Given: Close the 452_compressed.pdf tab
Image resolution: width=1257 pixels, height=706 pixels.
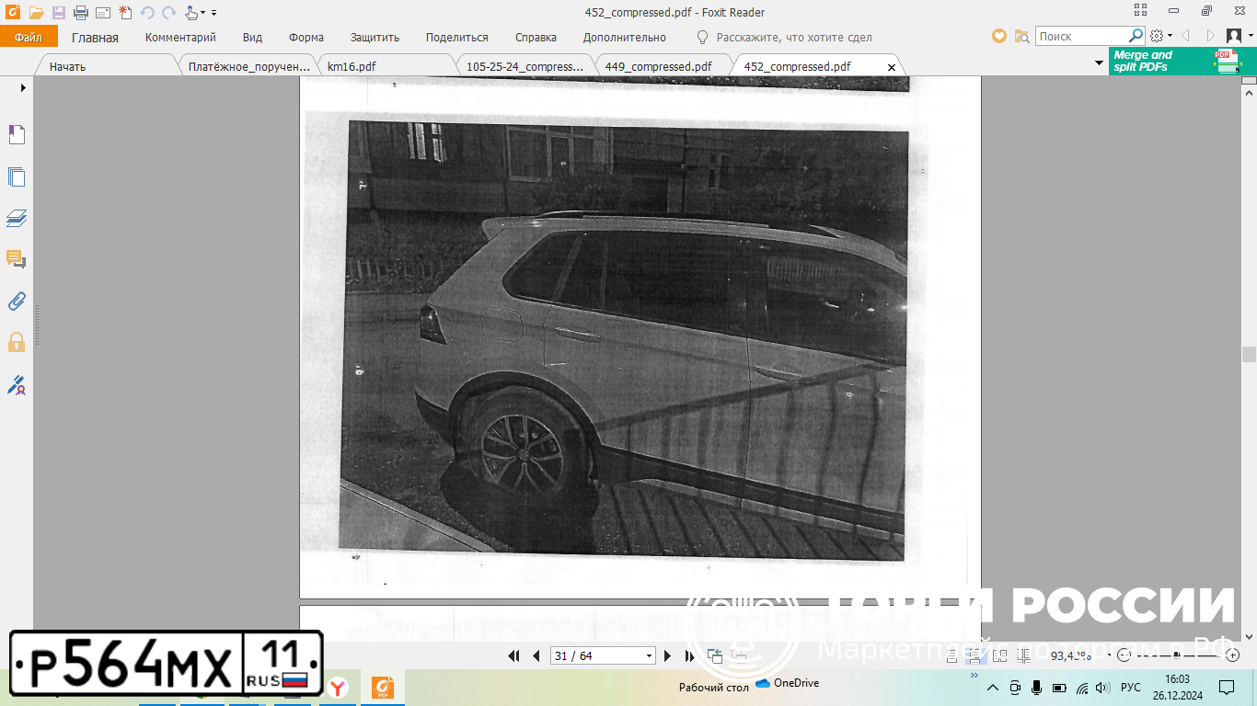Looking at the screenshot, I should [x=891, y=67].
